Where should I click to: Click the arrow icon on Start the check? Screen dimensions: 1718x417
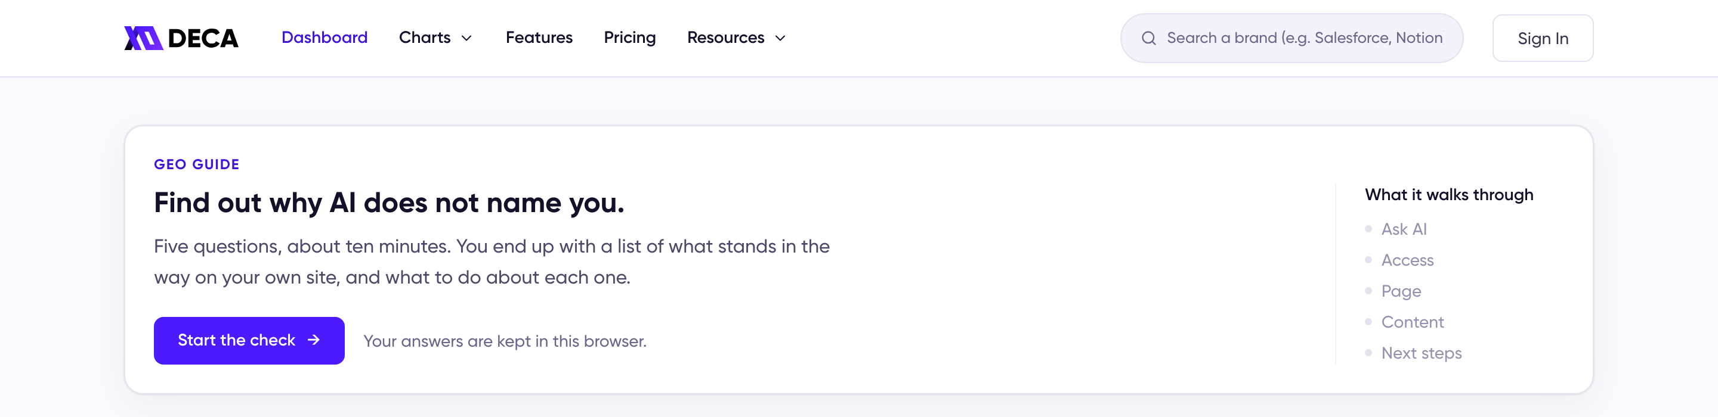click(x=313, y=340)
